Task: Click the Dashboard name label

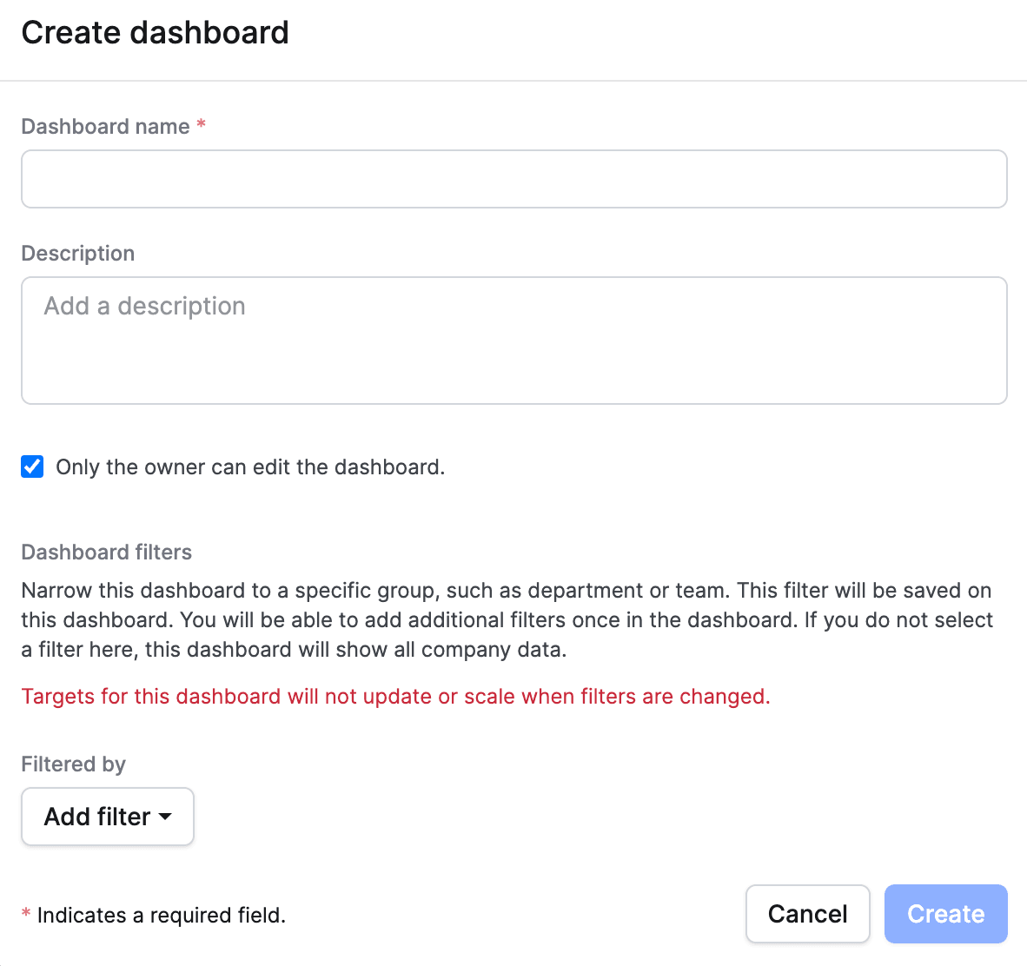Action: (105, 127)
